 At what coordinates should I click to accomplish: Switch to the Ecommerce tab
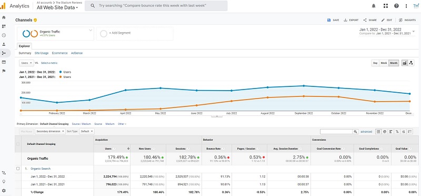point(59,53)
